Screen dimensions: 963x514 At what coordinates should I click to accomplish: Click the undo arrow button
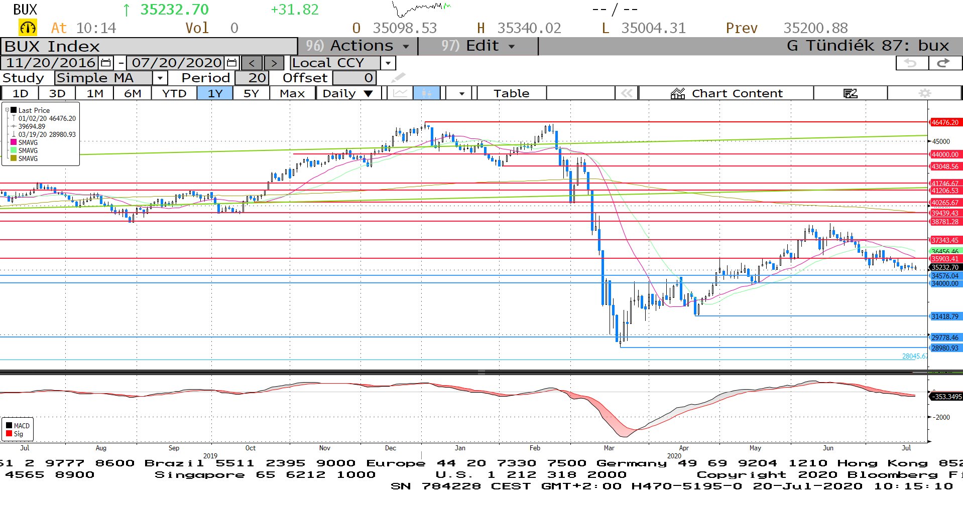[912, 63]
